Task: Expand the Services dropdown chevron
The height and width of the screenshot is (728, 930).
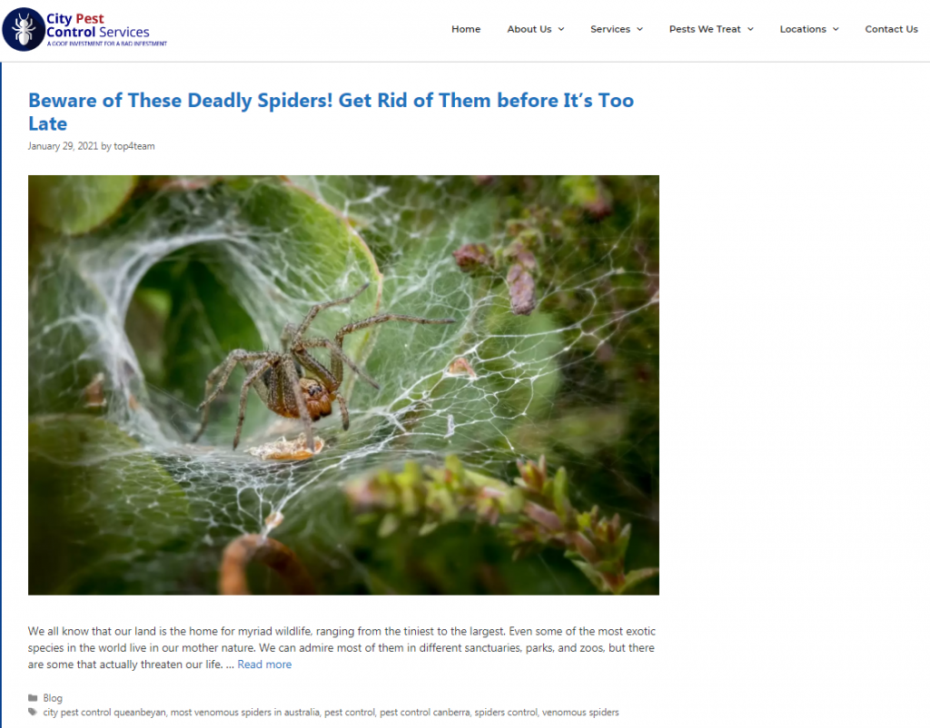Action: [x=640, y=29]
